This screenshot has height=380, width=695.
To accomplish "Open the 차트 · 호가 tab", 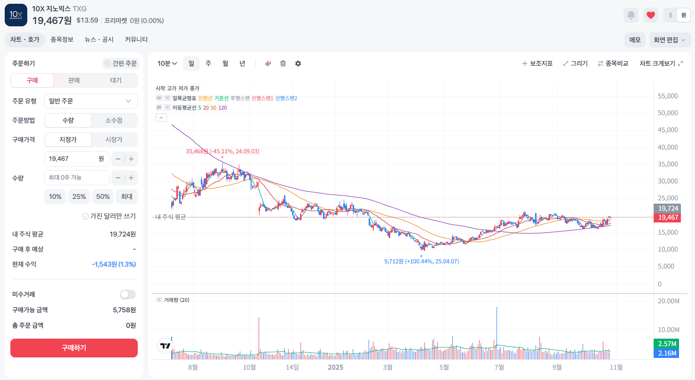I will (x=25, y=40).
